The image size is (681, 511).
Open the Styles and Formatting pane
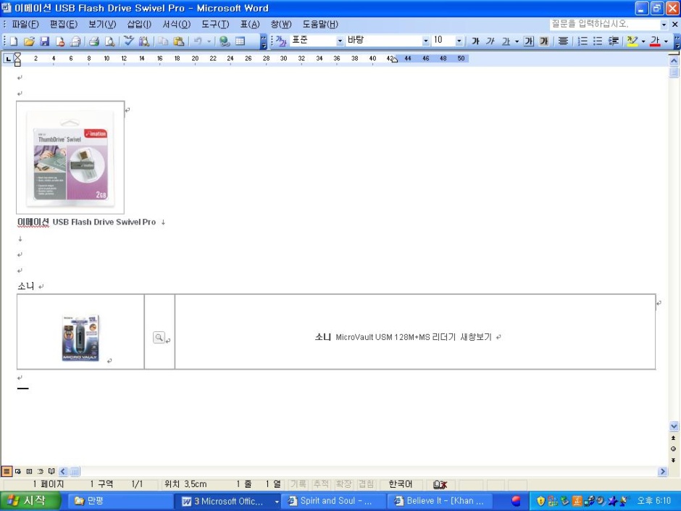tap(281, 41)
